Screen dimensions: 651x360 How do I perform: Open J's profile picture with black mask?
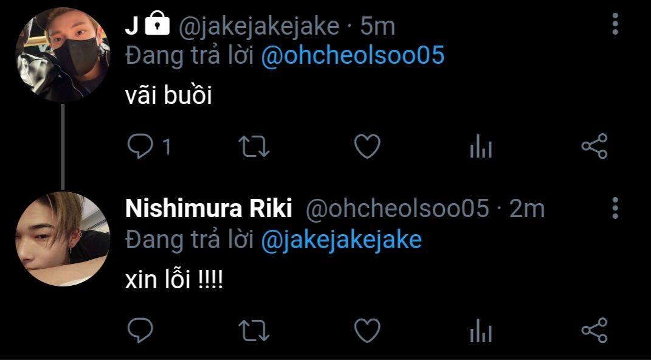click(63, 54)
